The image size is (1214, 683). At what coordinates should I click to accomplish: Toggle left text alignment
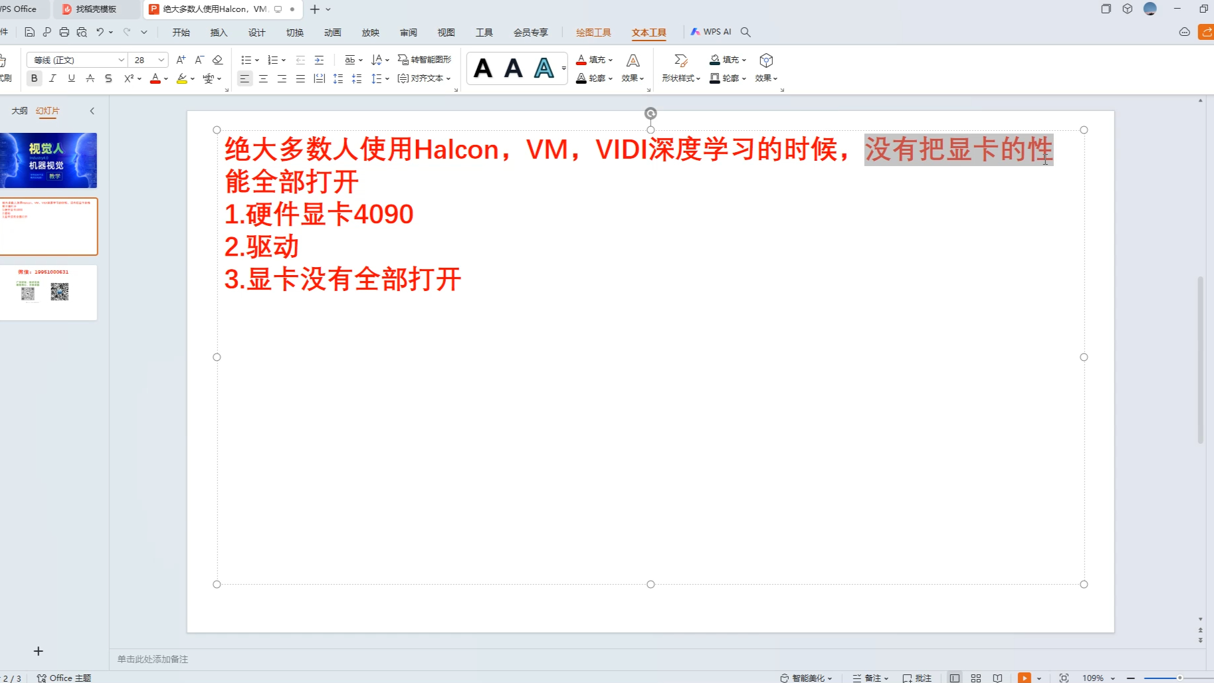click(245, 78)
